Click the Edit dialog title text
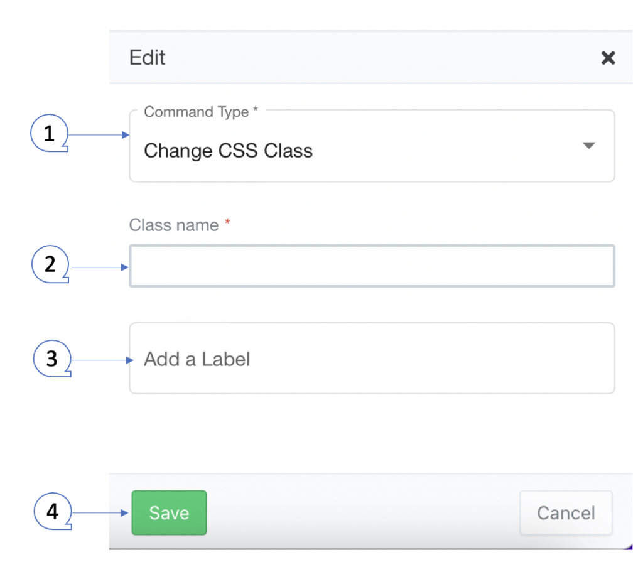643x562 pixels. pos(147,57)
